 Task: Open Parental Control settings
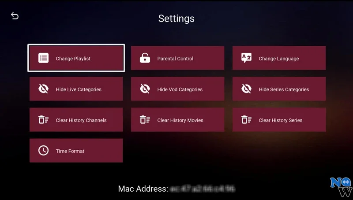pos(175,59)
